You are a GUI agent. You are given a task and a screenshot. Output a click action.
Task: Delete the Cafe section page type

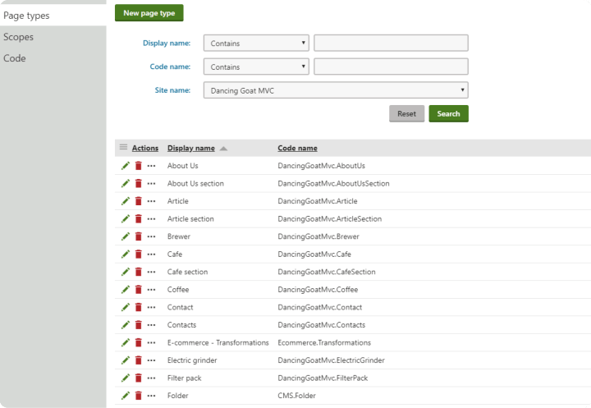(x=139, y=272)
